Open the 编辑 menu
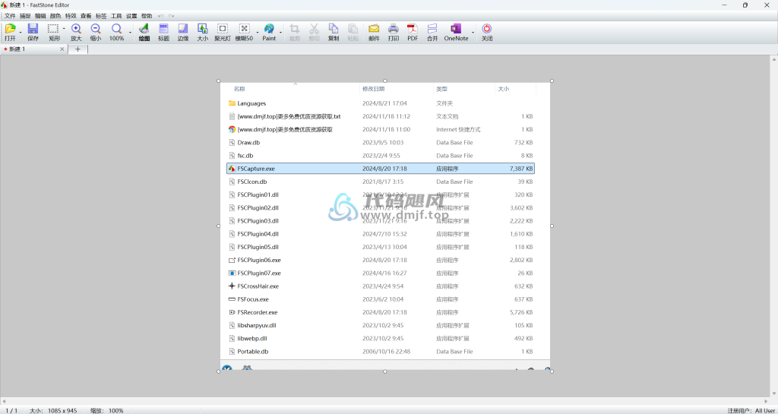Image resolution: width=778 pixels, height=414 pixels. click(40, 17)
